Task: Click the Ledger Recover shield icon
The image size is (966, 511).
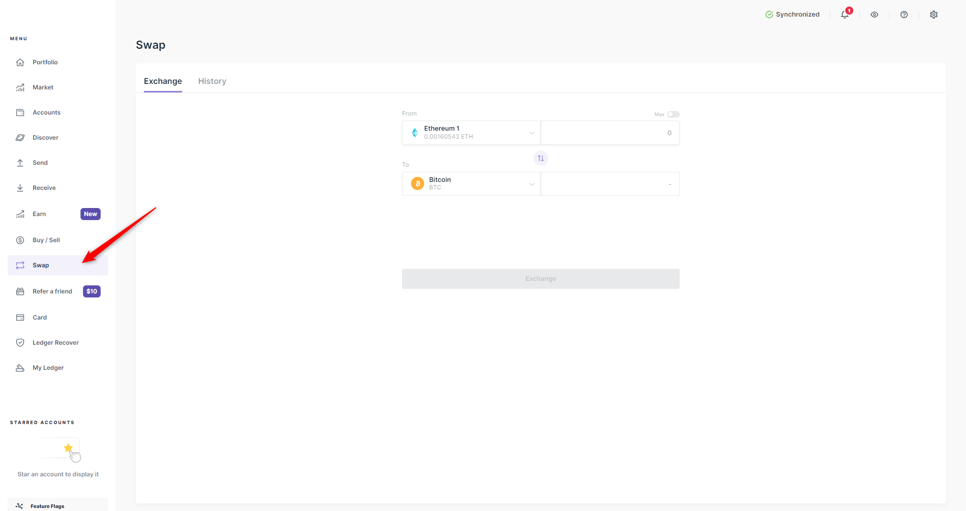Action: tap(20, 343)
